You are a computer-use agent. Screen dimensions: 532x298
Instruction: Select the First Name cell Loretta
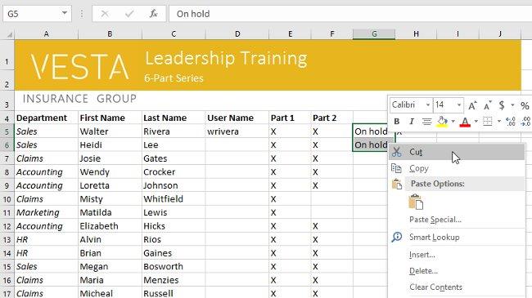point(110,185)
